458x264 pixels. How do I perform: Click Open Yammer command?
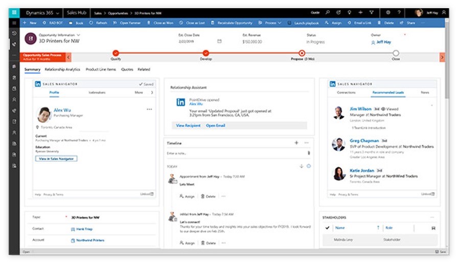pos(127,23)
